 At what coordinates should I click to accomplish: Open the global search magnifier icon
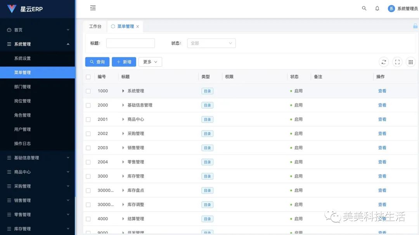[x=364, y=8]
